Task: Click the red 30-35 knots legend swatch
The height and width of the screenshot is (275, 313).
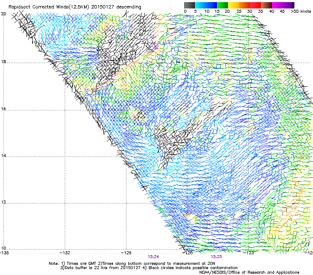Action: pos(255,5)
